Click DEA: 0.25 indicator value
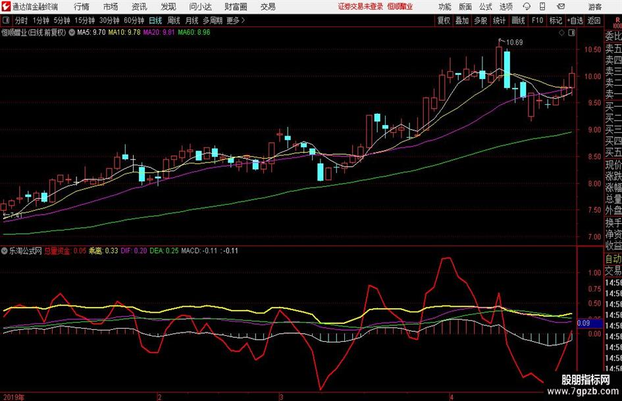The width and height of the screenshot is (622, 401). point(164,251)
